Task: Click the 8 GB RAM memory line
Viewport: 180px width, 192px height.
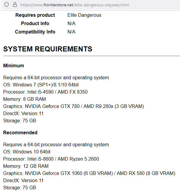Action: pos(24,99)
